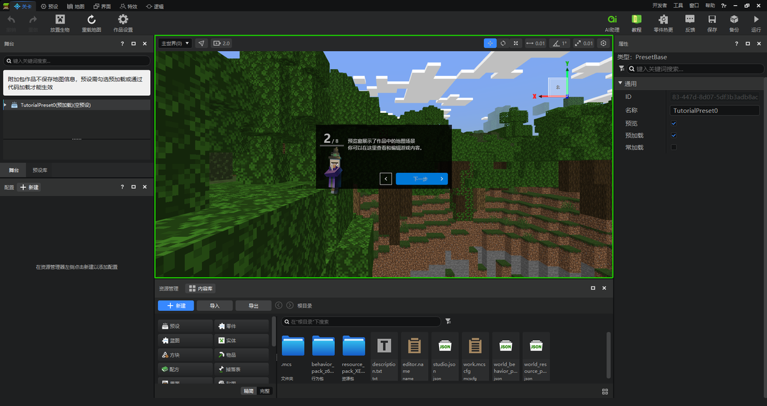
Task: Open the 界面 top tab
Action: [x=102, y=6]
